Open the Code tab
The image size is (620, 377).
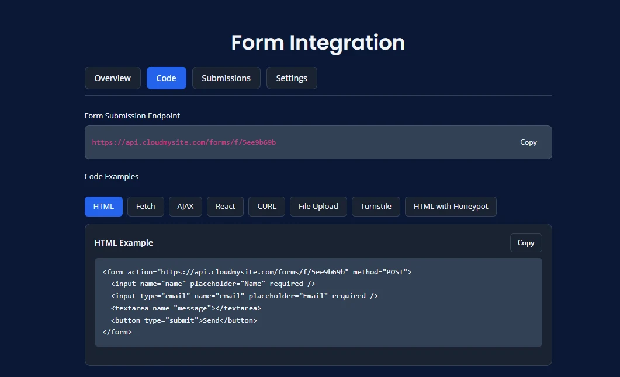coord(166,78)
